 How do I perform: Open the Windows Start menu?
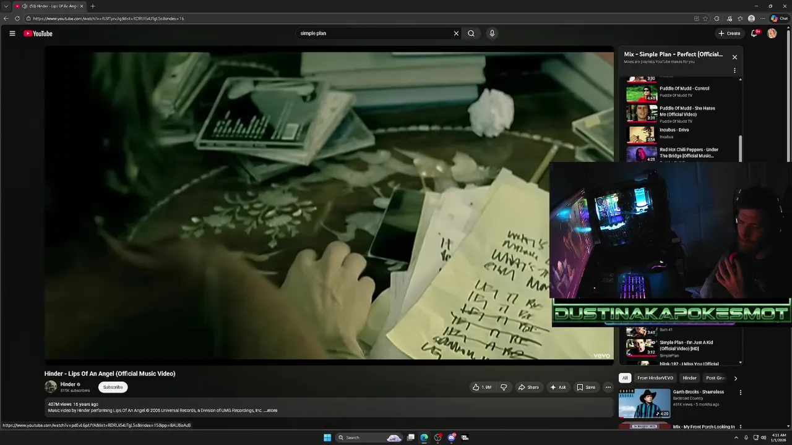point(327,438)
